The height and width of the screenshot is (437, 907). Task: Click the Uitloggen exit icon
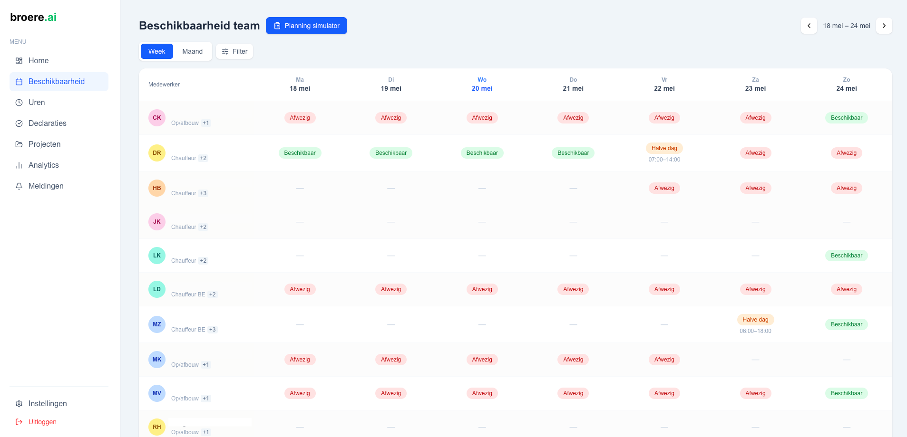[x=19, y=422]
